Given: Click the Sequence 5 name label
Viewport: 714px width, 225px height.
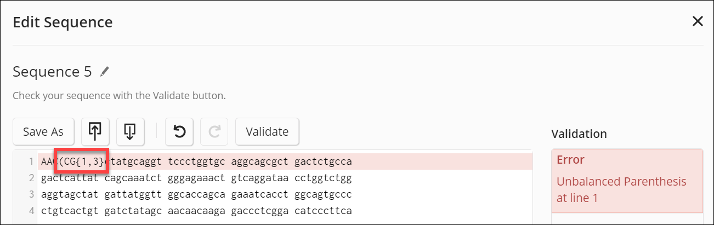Looking at the screenshot, I should pos(53,72).
